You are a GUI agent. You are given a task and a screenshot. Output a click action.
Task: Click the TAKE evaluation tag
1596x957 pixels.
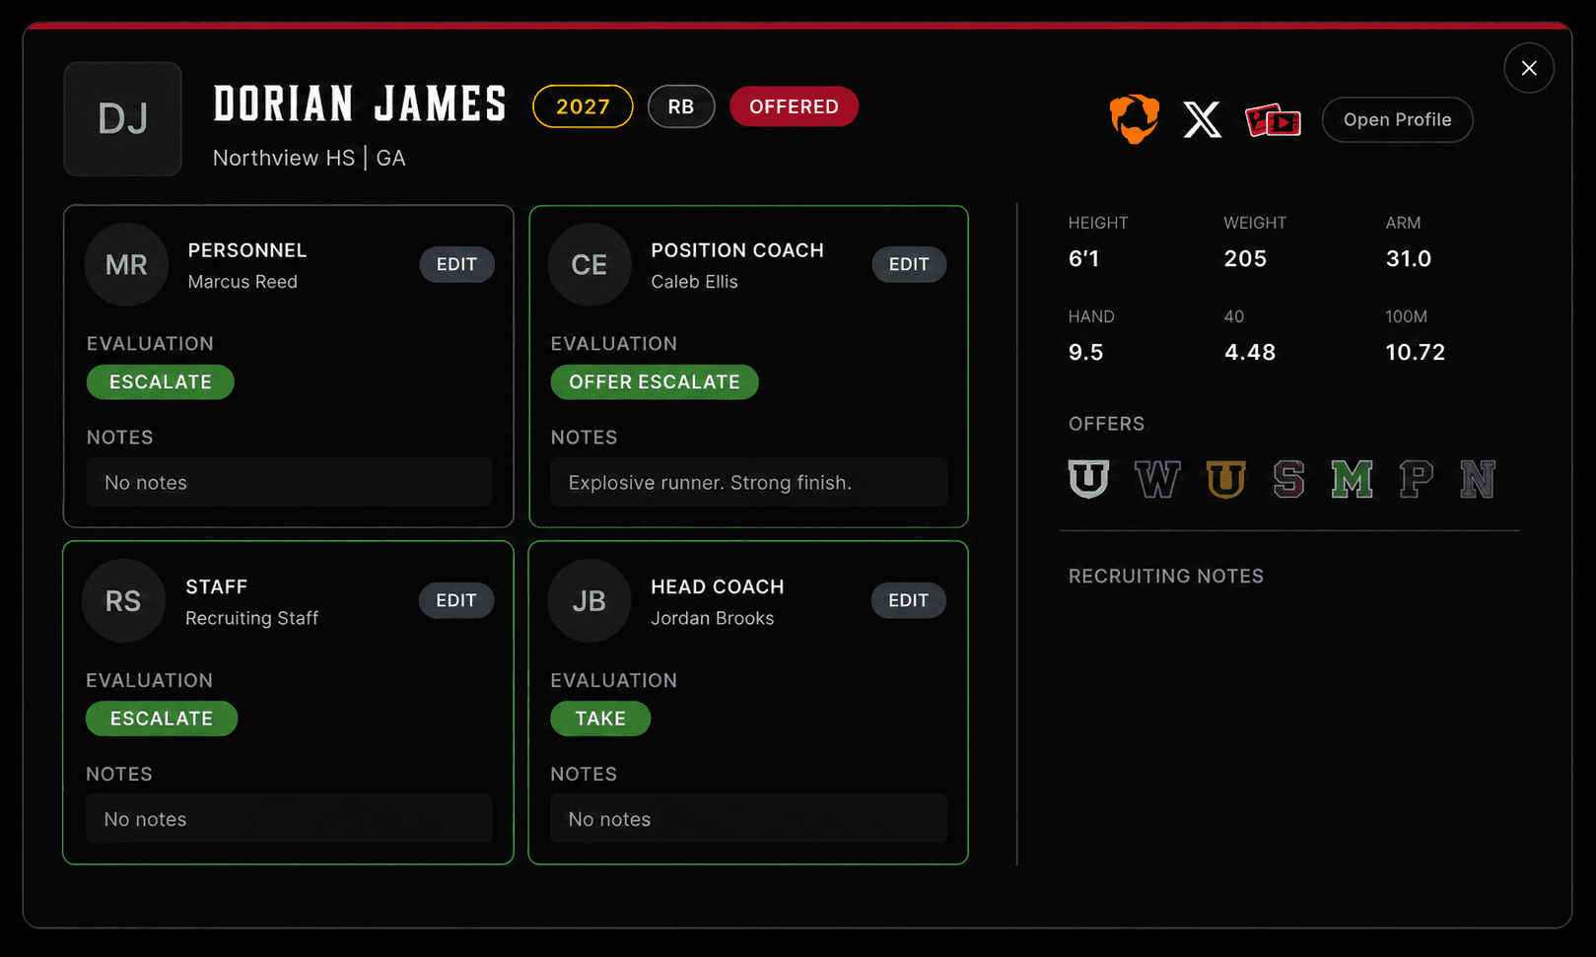(600, 718)
